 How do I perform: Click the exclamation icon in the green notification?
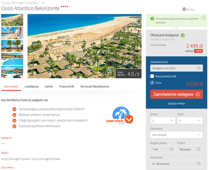(152, 19)
